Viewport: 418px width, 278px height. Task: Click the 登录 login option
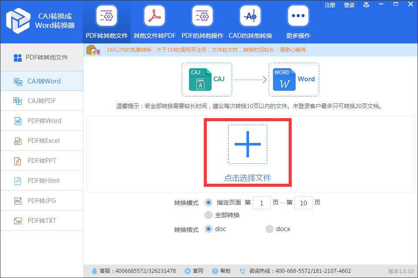point(349,5)
